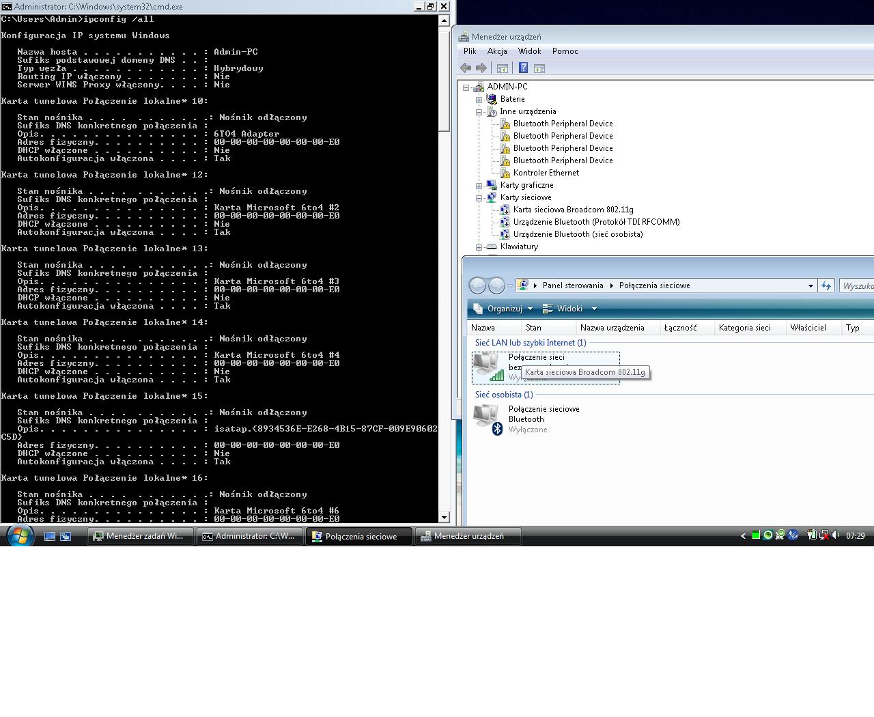Open the Akcja menu
The height and width of the screenshot is (717, 874).
click(x=497, y=51)
